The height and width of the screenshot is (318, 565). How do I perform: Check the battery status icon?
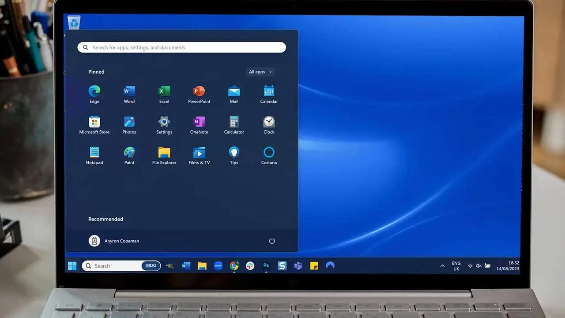coord(487,266)
